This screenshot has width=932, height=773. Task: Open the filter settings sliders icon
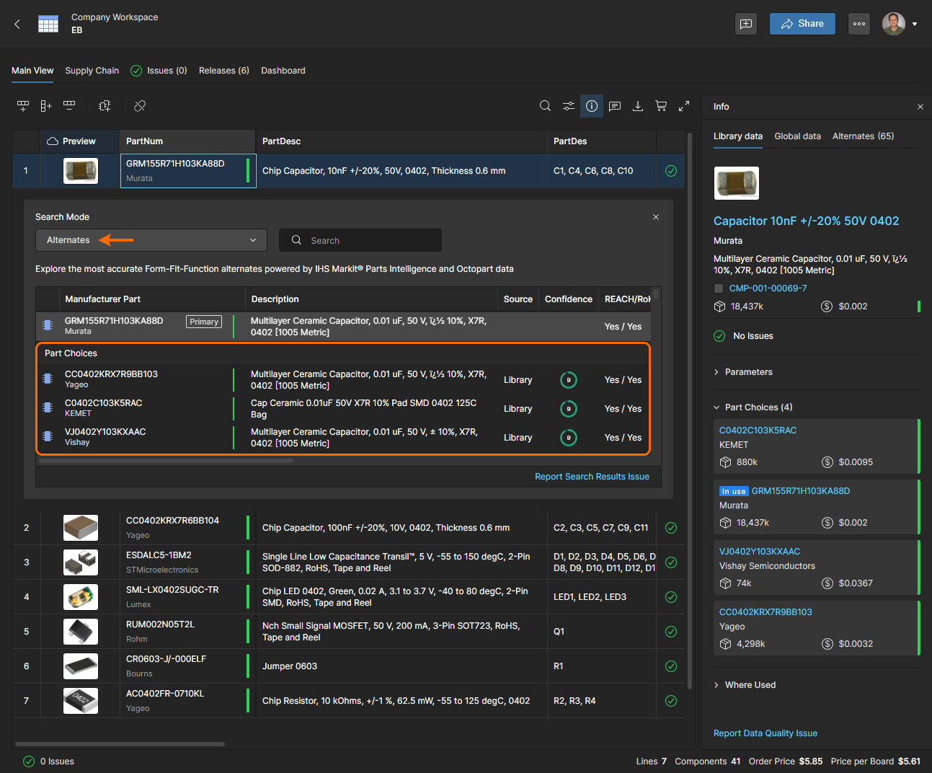point(569,106)
